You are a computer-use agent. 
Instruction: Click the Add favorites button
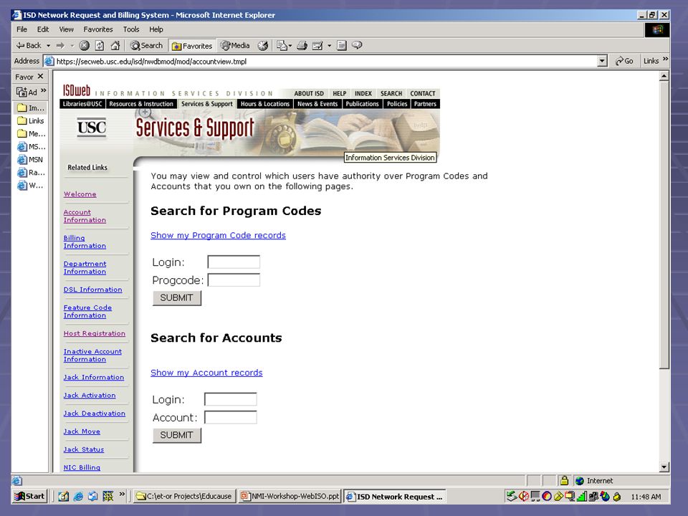(x=27, y=92)
